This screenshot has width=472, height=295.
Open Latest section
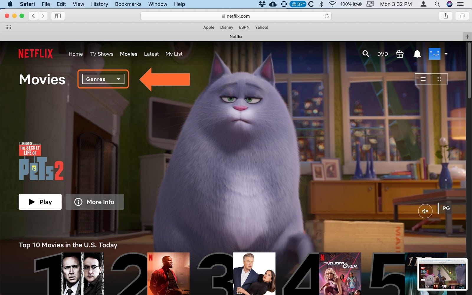point(151,54)
